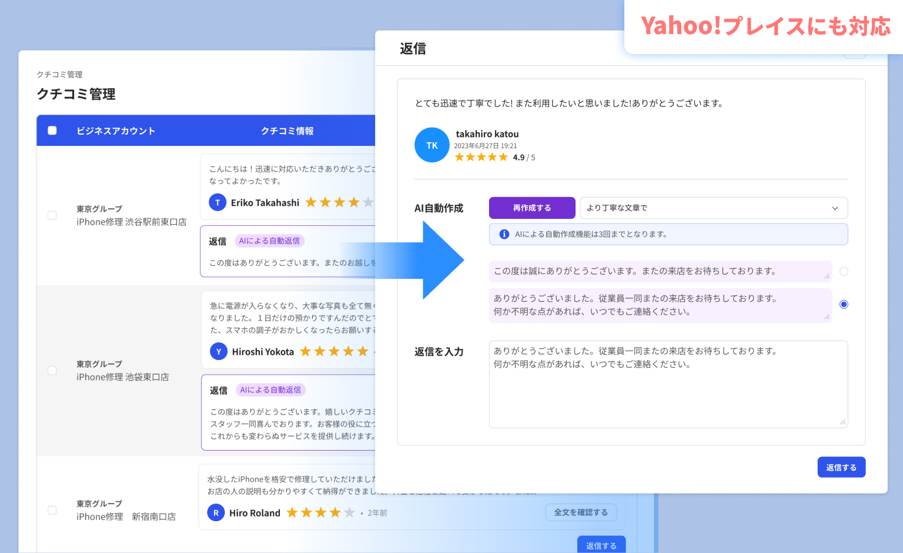Check the 池袋東口店 row checkbox
Viewport: 903px width, 553px height.
click(52, 371)
